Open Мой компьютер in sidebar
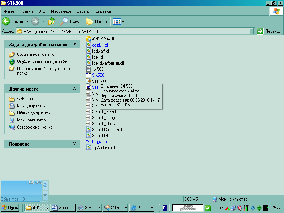Screen dimensions: 284x213 click(32, 120)
